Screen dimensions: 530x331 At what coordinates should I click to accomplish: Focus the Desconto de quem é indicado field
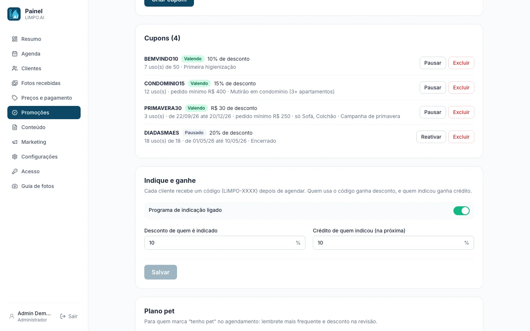[225, 243]
